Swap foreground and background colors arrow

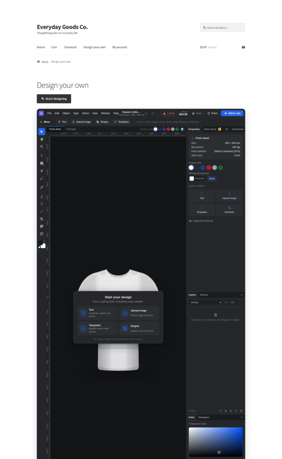[x=44, y=241]
